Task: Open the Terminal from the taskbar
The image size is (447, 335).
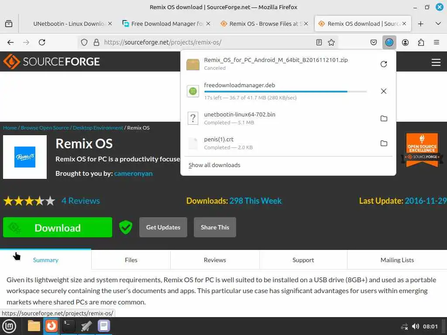Action: click(x=69, y=326)
